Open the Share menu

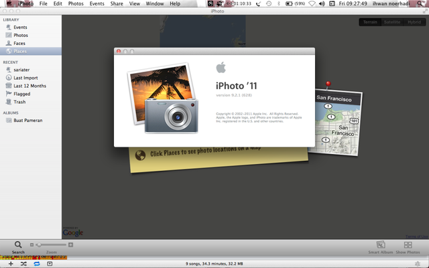[117, 3]
